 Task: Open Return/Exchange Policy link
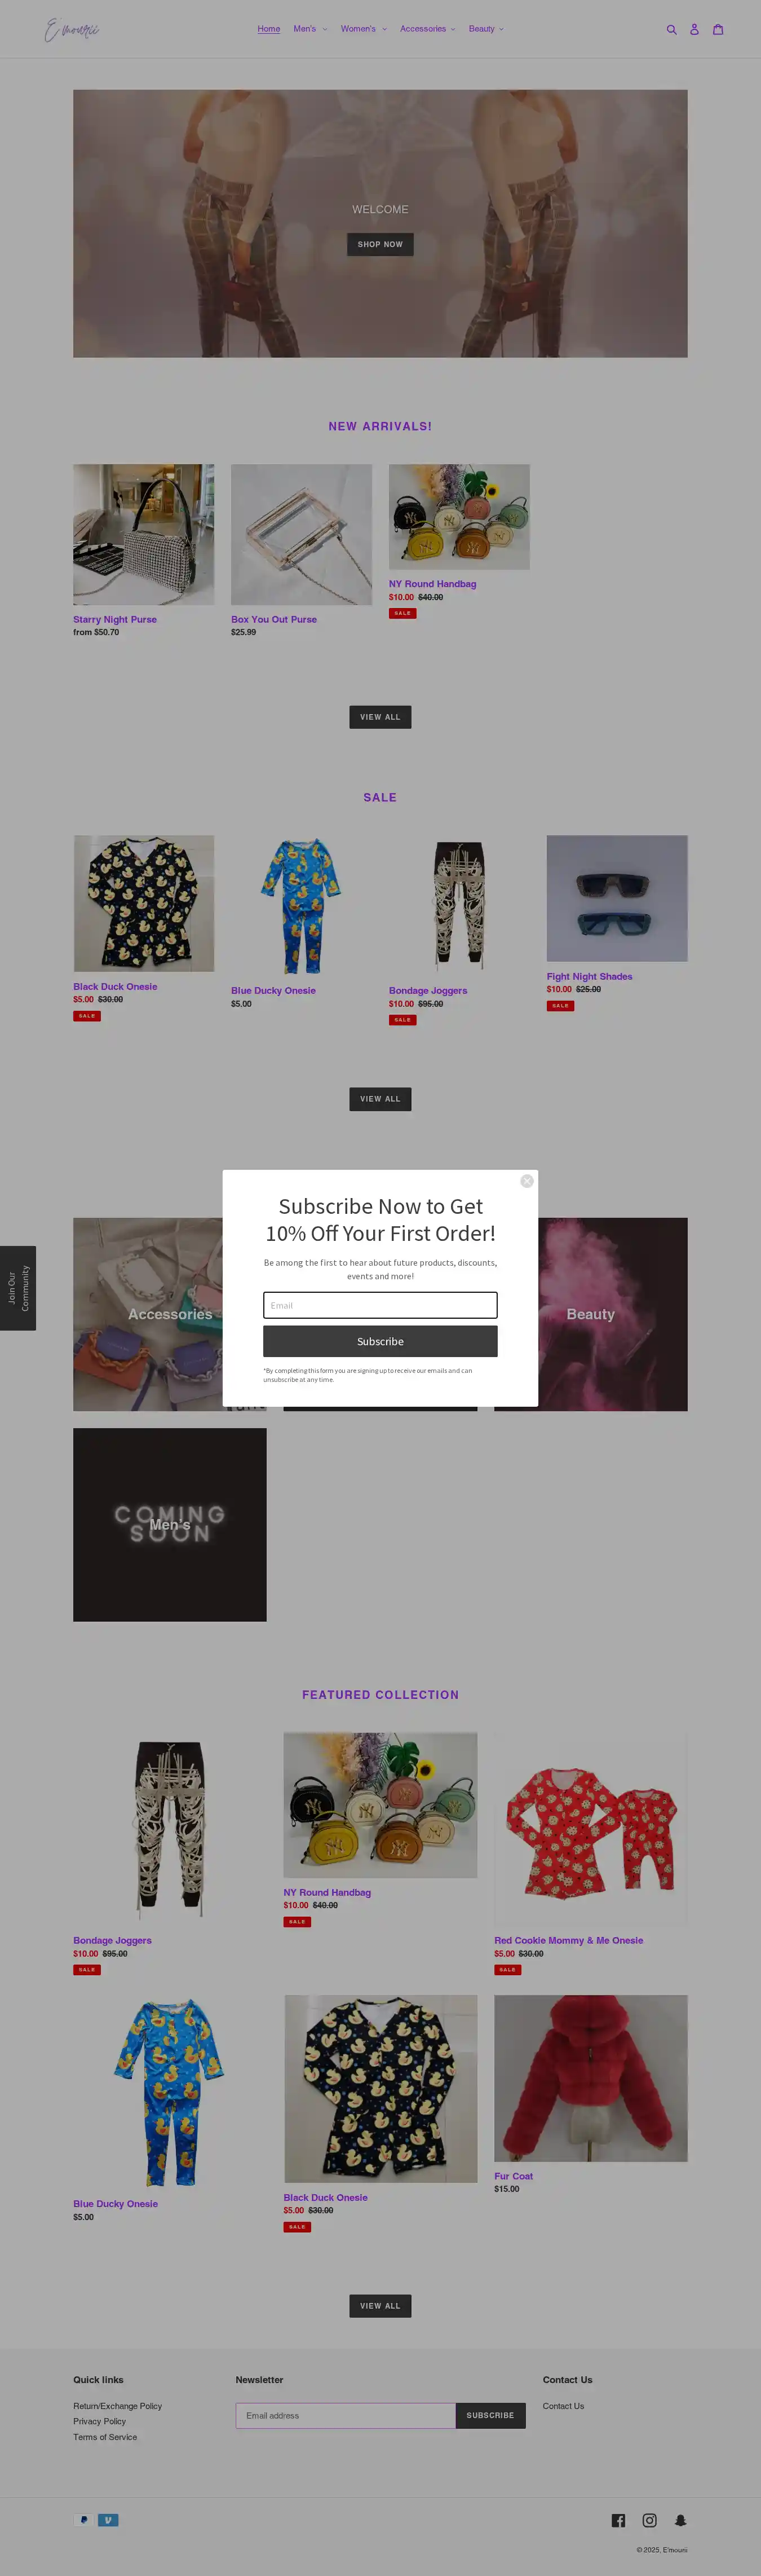click(x=117, y=2406)
